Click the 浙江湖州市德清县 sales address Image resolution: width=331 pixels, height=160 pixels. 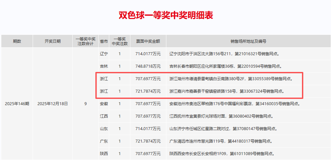tap(231, 79)
